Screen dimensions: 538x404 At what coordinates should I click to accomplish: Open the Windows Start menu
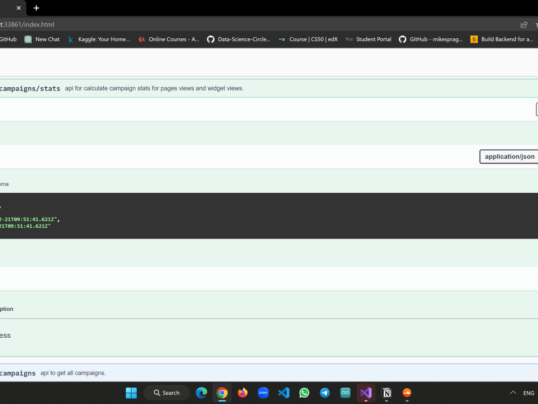[131, 393]
